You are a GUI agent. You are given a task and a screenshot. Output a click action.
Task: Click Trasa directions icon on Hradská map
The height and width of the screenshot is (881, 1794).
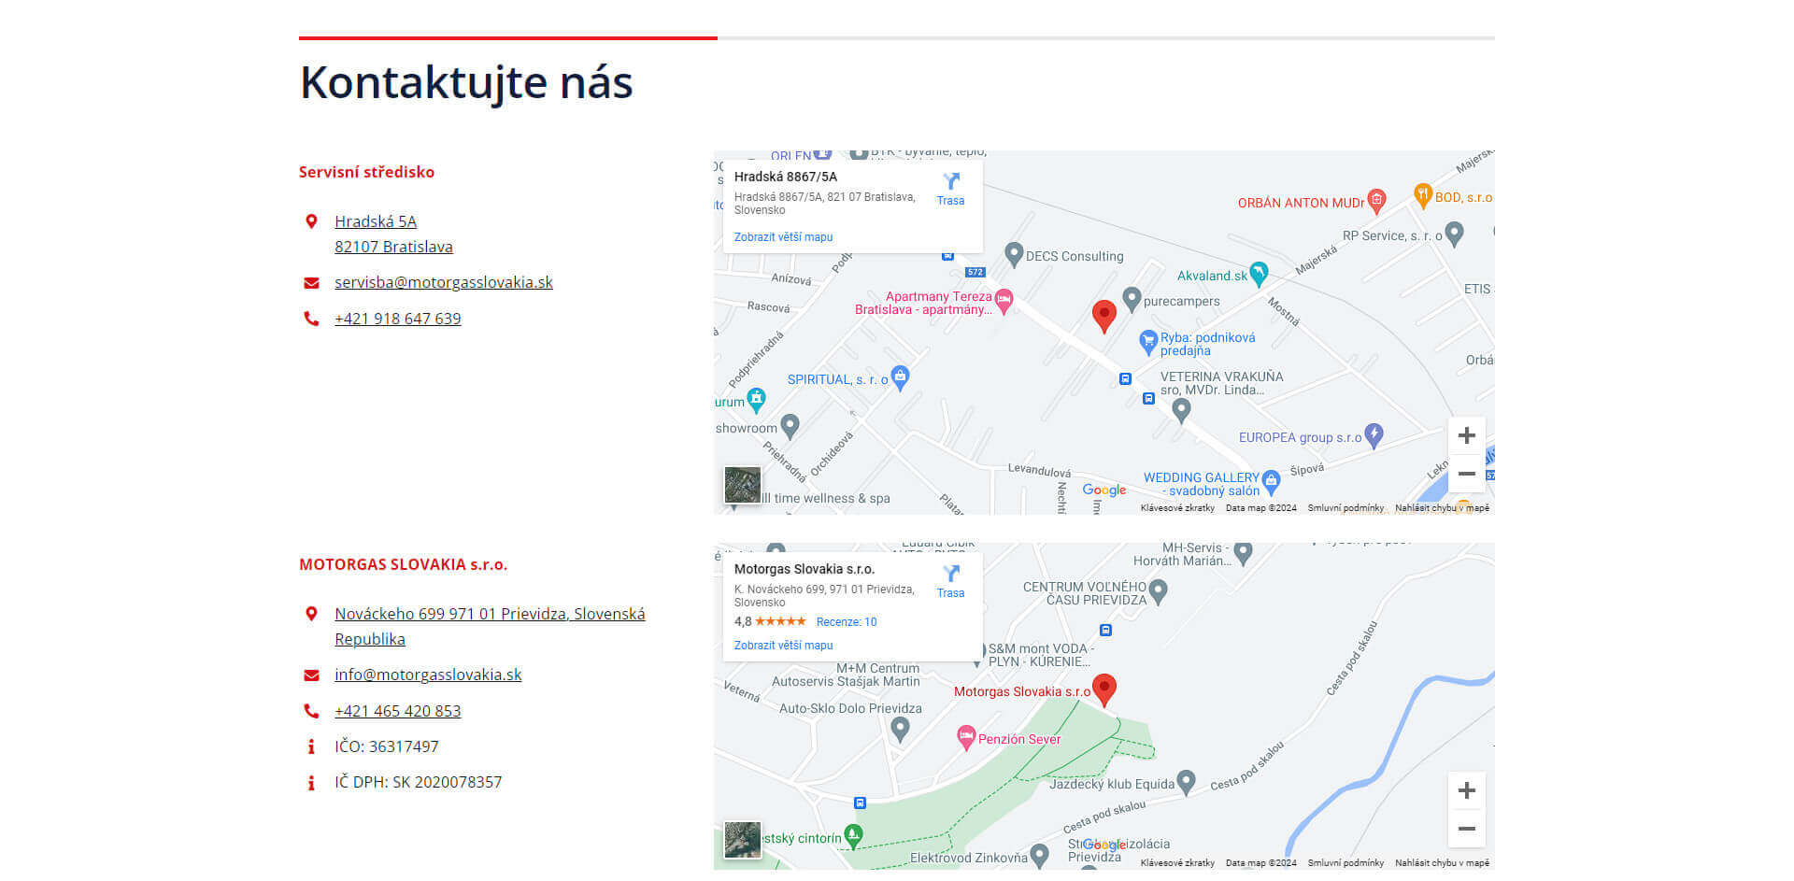coord(950,189)
